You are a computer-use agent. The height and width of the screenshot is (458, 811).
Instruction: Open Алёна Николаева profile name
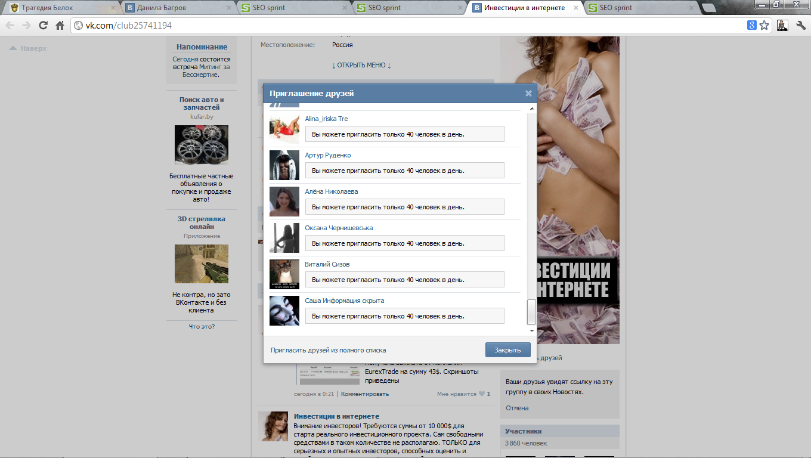(x=332, y=191)
